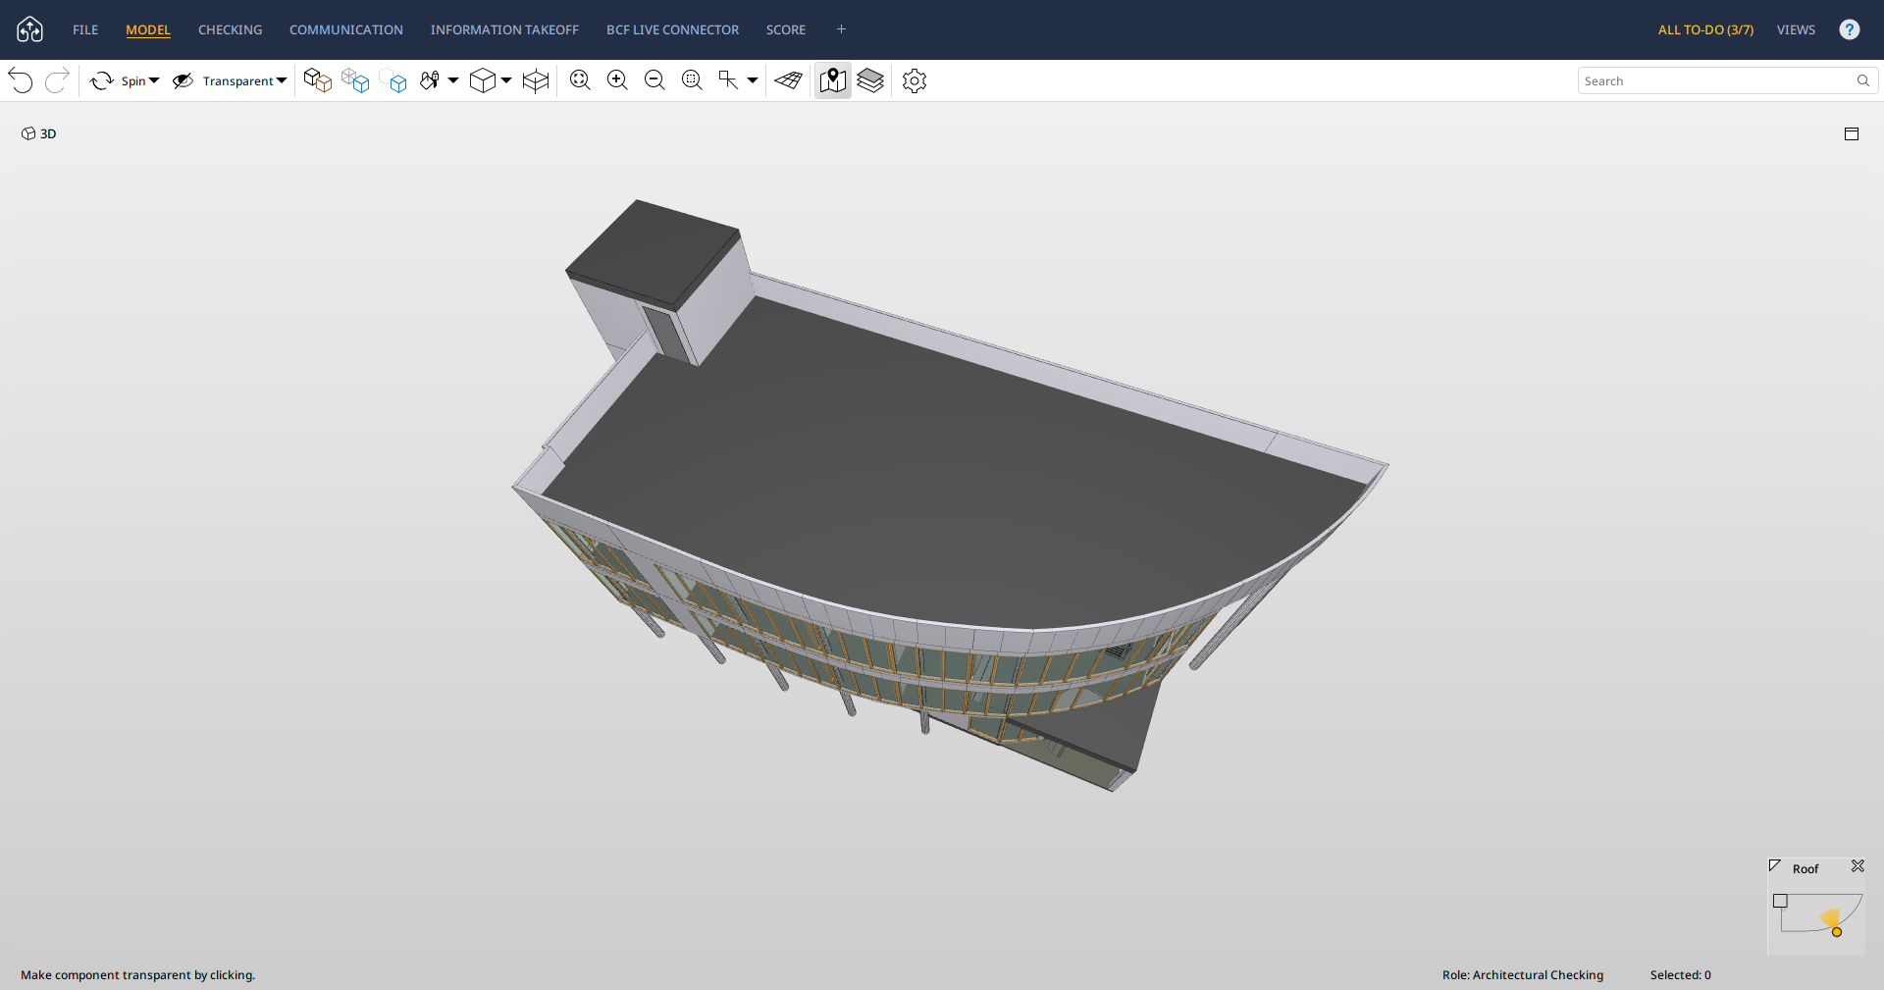Click the dotted cube selection basket icon
This screenshot has height=990, width=1884.
point(393,80)
